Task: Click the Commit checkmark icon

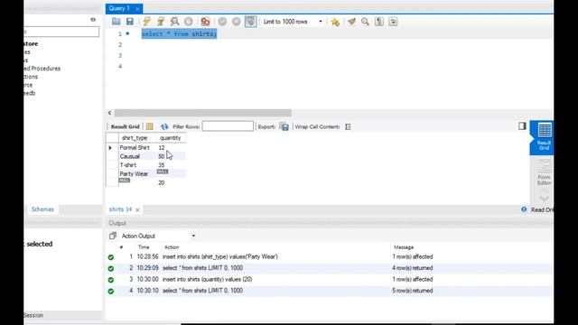Action: (222, 22)
